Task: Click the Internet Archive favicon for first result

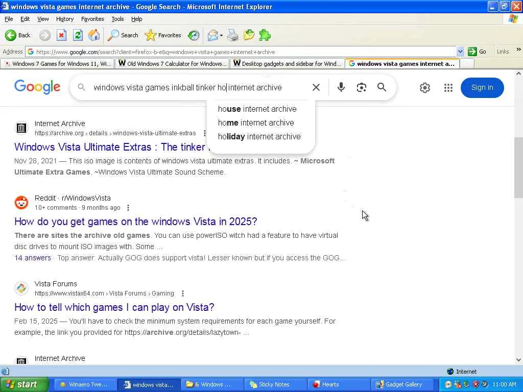Action: [21, 128]
